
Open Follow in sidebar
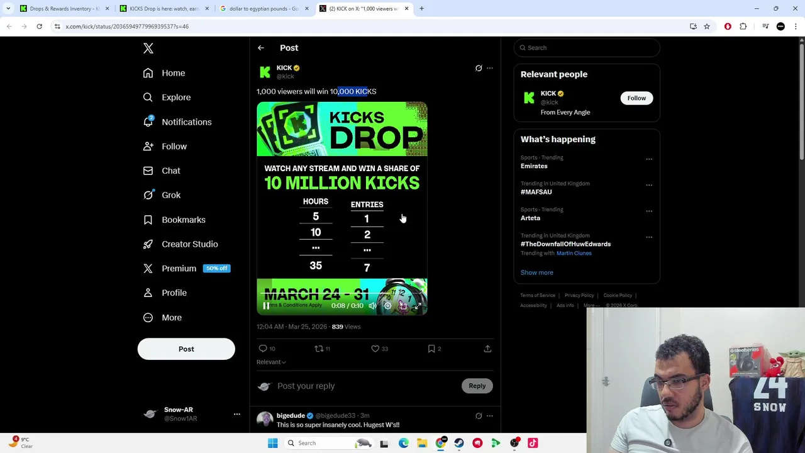coord(165,147)
